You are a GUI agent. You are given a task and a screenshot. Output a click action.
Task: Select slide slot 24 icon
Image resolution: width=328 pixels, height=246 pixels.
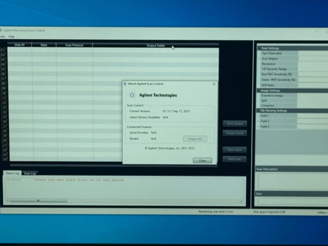tap(5, 159)
